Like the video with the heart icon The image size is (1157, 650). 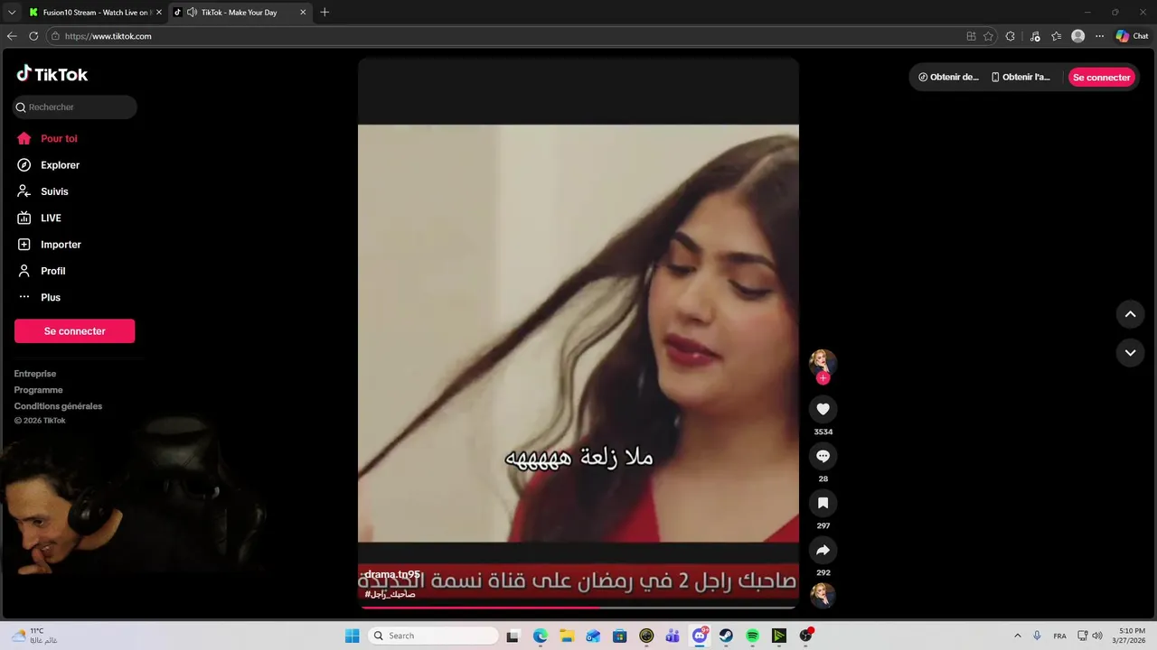823,409
